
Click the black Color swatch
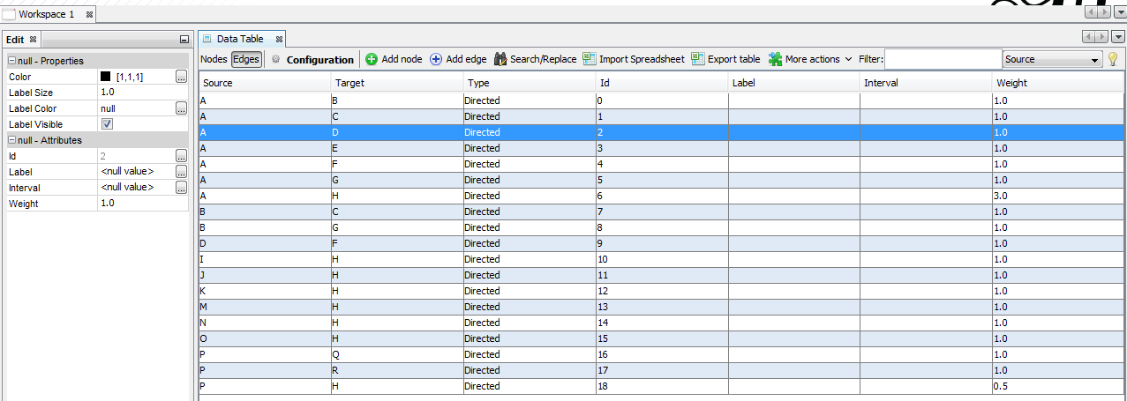(x=106, y=77)
